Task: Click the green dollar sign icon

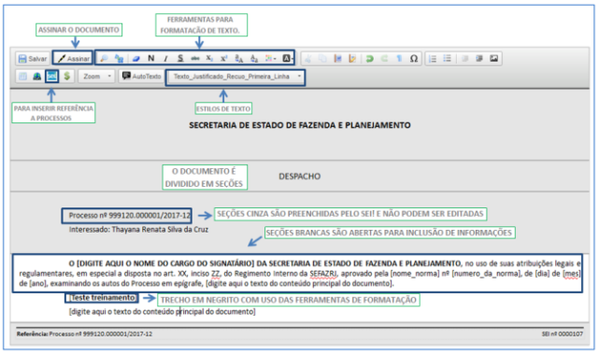Action: coord(67,76)
